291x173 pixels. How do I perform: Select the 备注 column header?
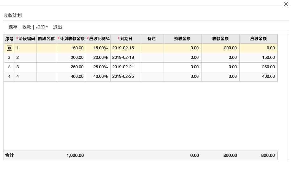tap(151, 39)
